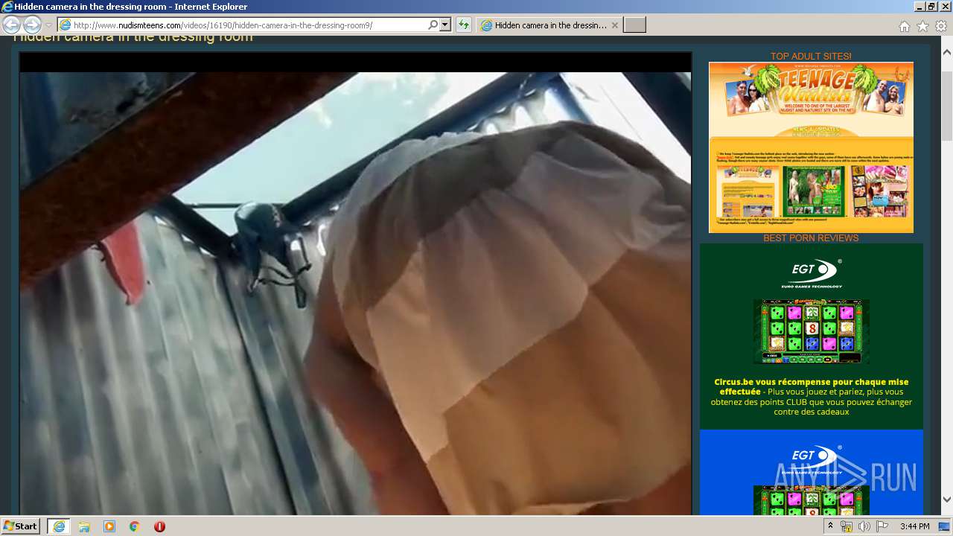Screen dimensions: 953x536
Task: Click the browser Forward arrow button
Action: point(32,25)
